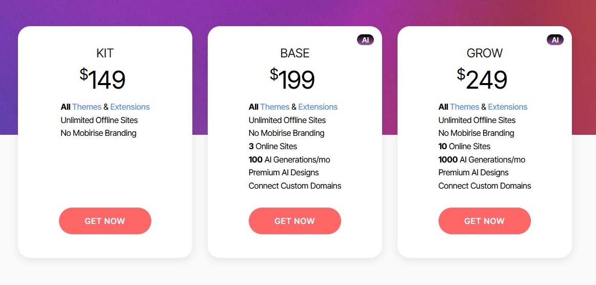
Task: Open Extensions link in GROW card
Action: (508, 107)
